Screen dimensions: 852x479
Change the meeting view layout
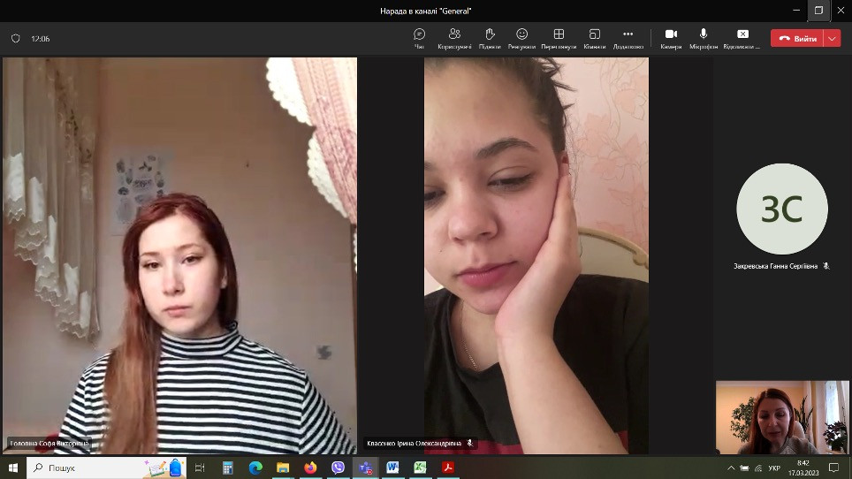[x=559, y=38]
